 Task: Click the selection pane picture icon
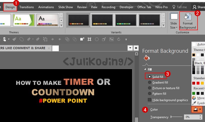coord(111,39)
